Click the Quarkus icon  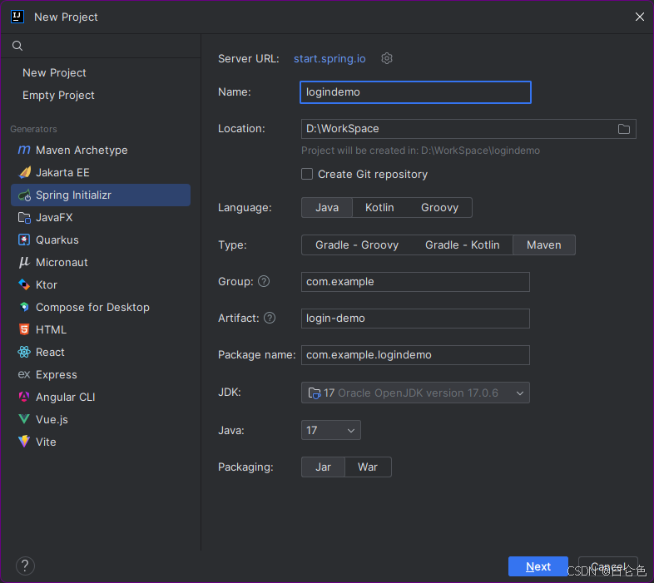(24, 240)
